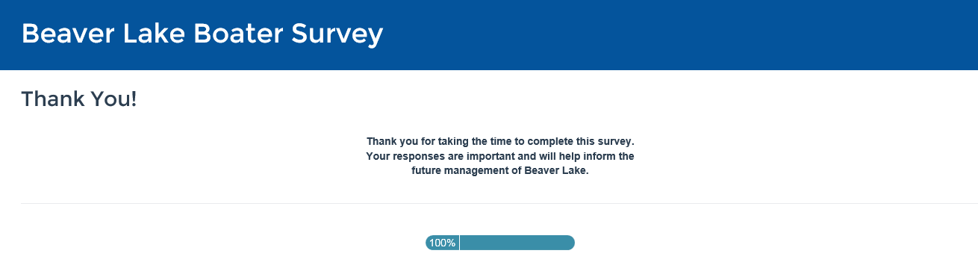Click the Beaver Lake Boater Survey title
The height and width of the screenshot is (280, 978).
pyautogui.click(x=202, y=34)
